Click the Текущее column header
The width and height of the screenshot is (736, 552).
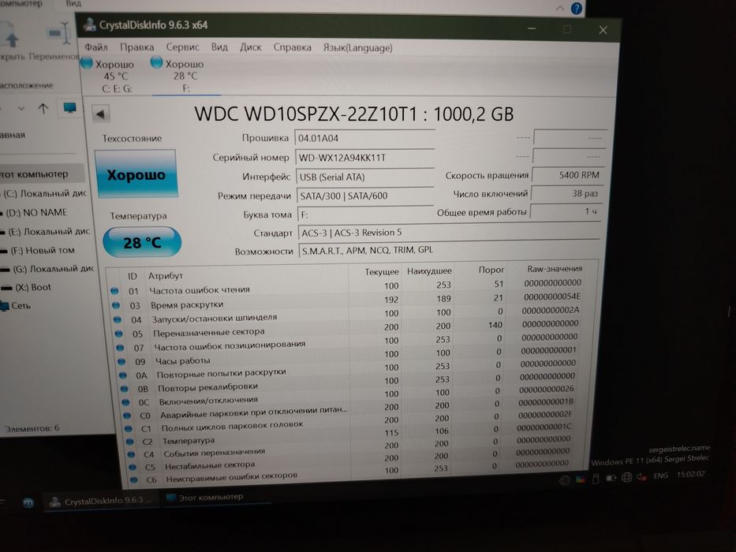tap(381, 272)
